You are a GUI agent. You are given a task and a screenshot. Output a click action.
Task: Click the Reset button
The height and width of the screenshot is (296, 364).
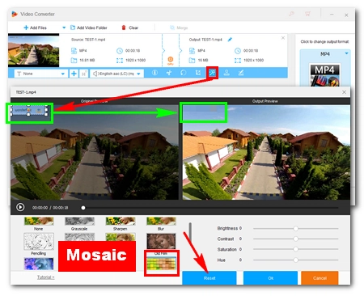click(x=210, y=278)
